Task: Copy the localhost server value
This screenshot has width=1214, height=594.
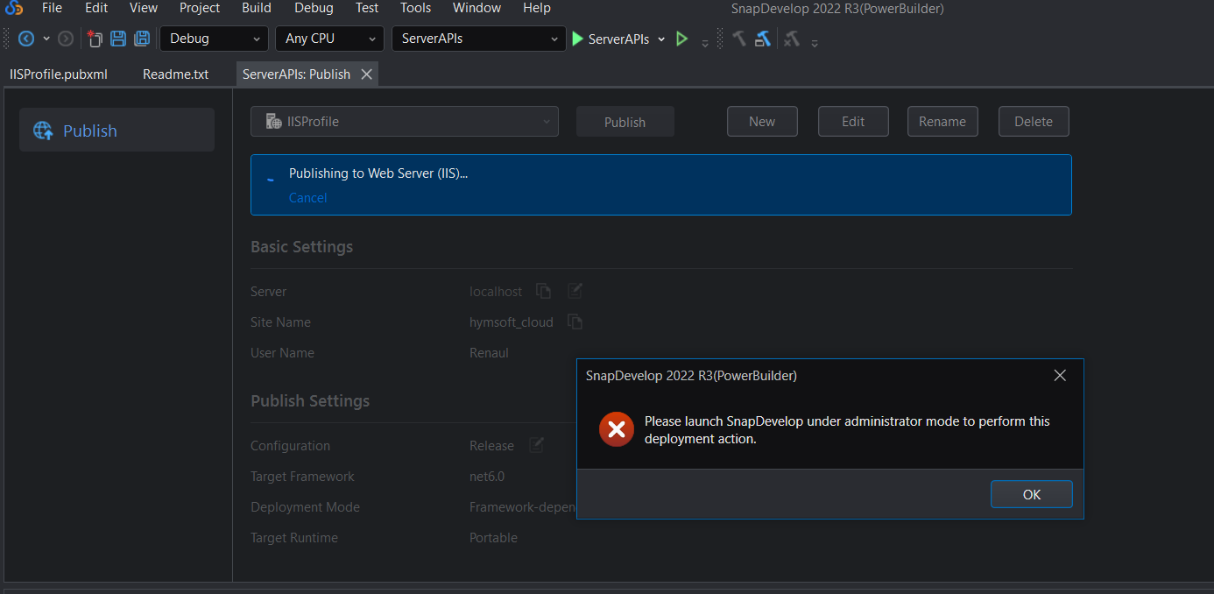Action: [544, 291]
